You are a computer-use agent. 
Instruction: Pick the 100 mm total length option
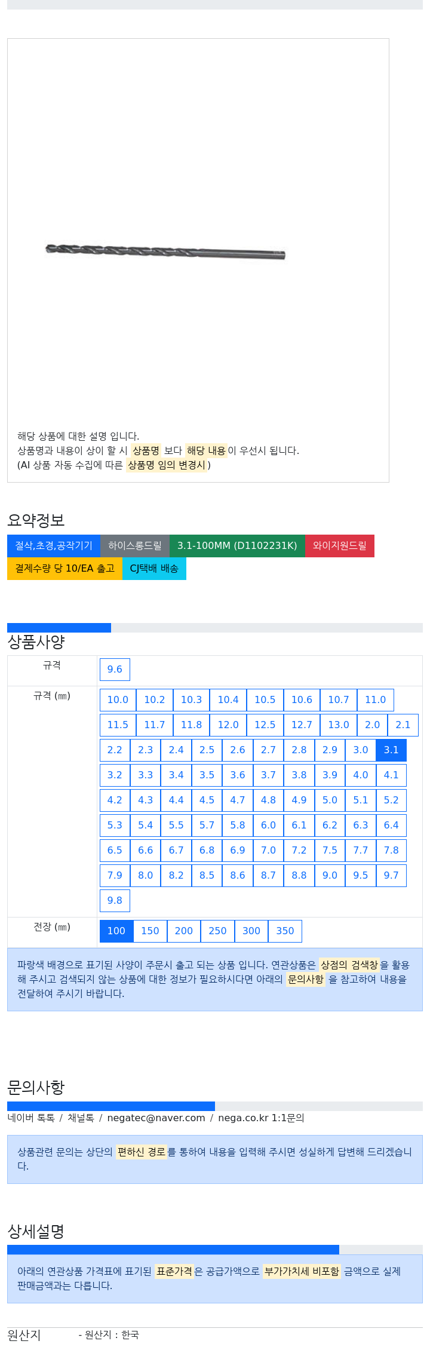click(x=116, y=931)
